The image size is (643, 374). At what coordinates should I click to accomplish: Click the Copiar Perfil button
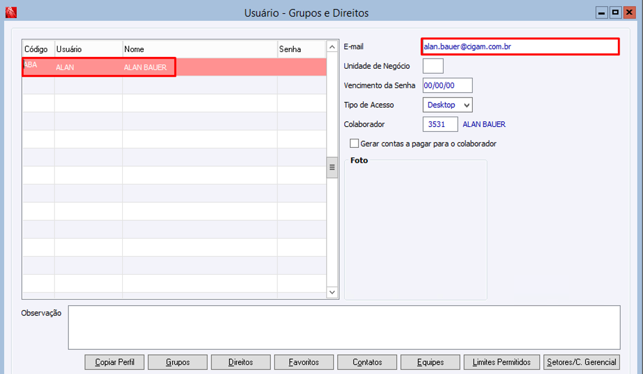pos(114,362)
